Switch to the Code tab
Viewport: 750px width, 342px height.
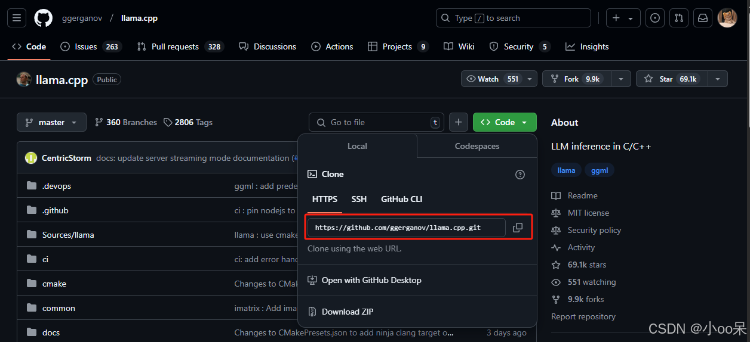29,46
